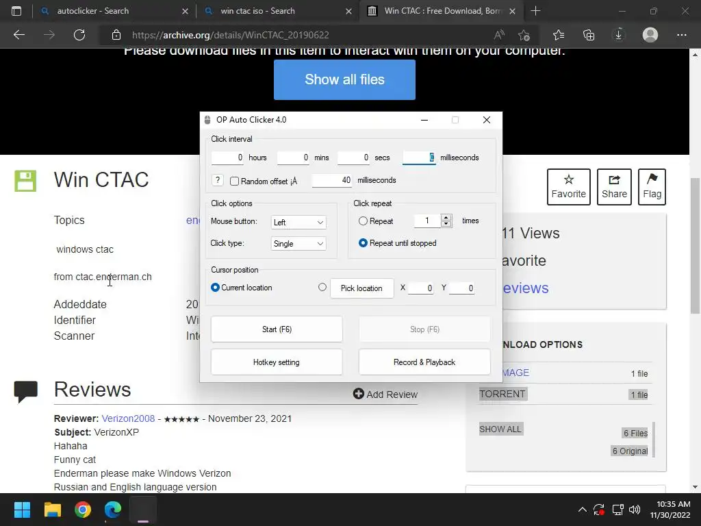Click the secs interval field
The height and width of the screenshot is (526, 701).
tap(354, 158)
